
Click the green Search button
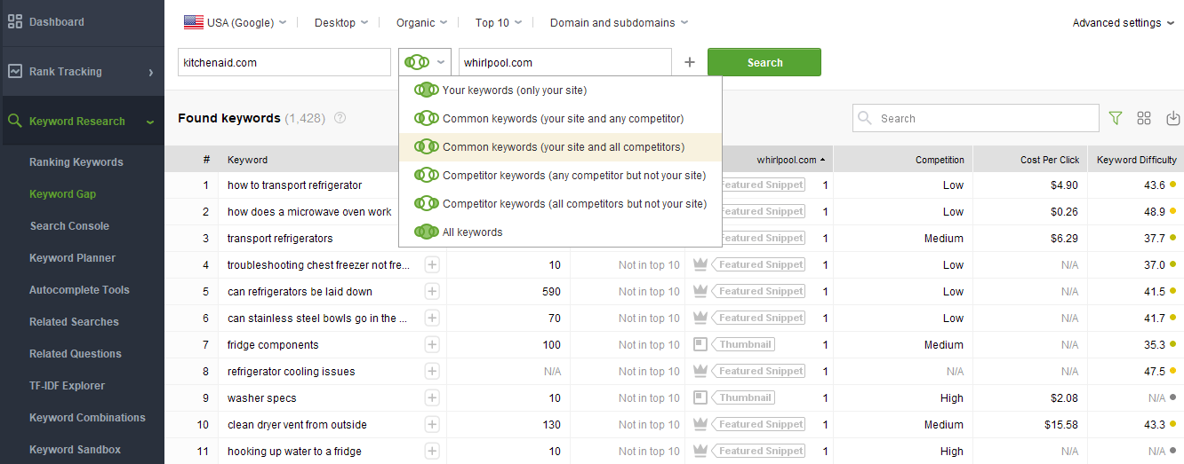764,62
